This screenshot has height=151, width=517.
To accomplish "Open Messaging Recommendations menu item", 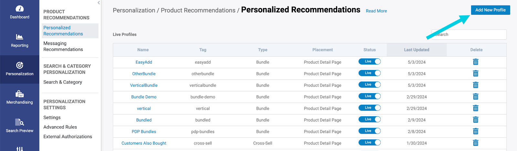I will [63, 46].
